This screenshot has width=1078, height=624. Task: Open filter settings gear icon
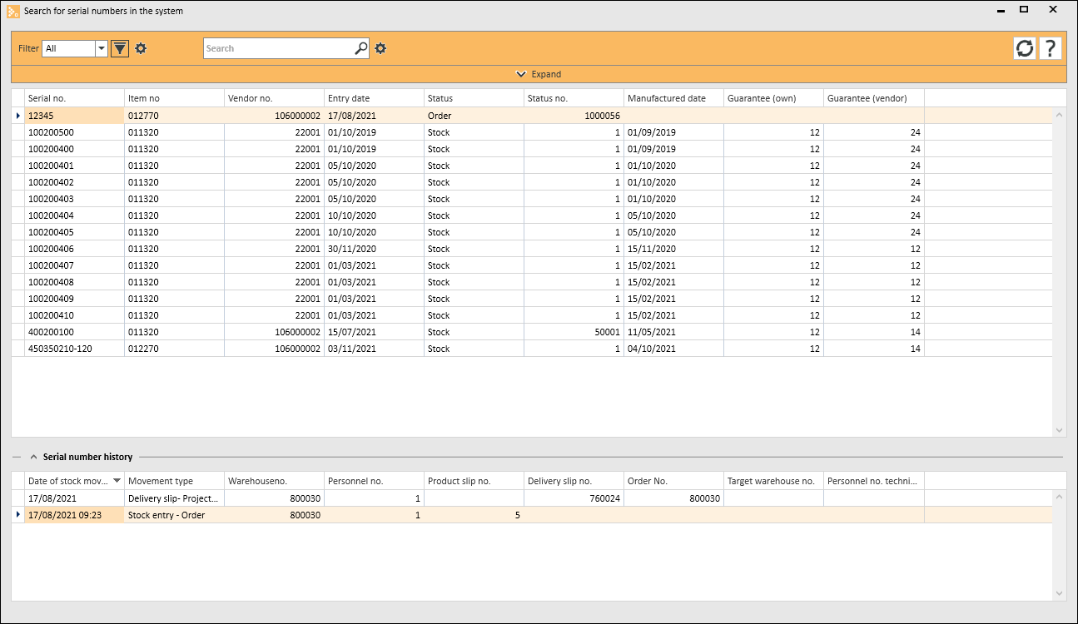[x=141, y=48]
